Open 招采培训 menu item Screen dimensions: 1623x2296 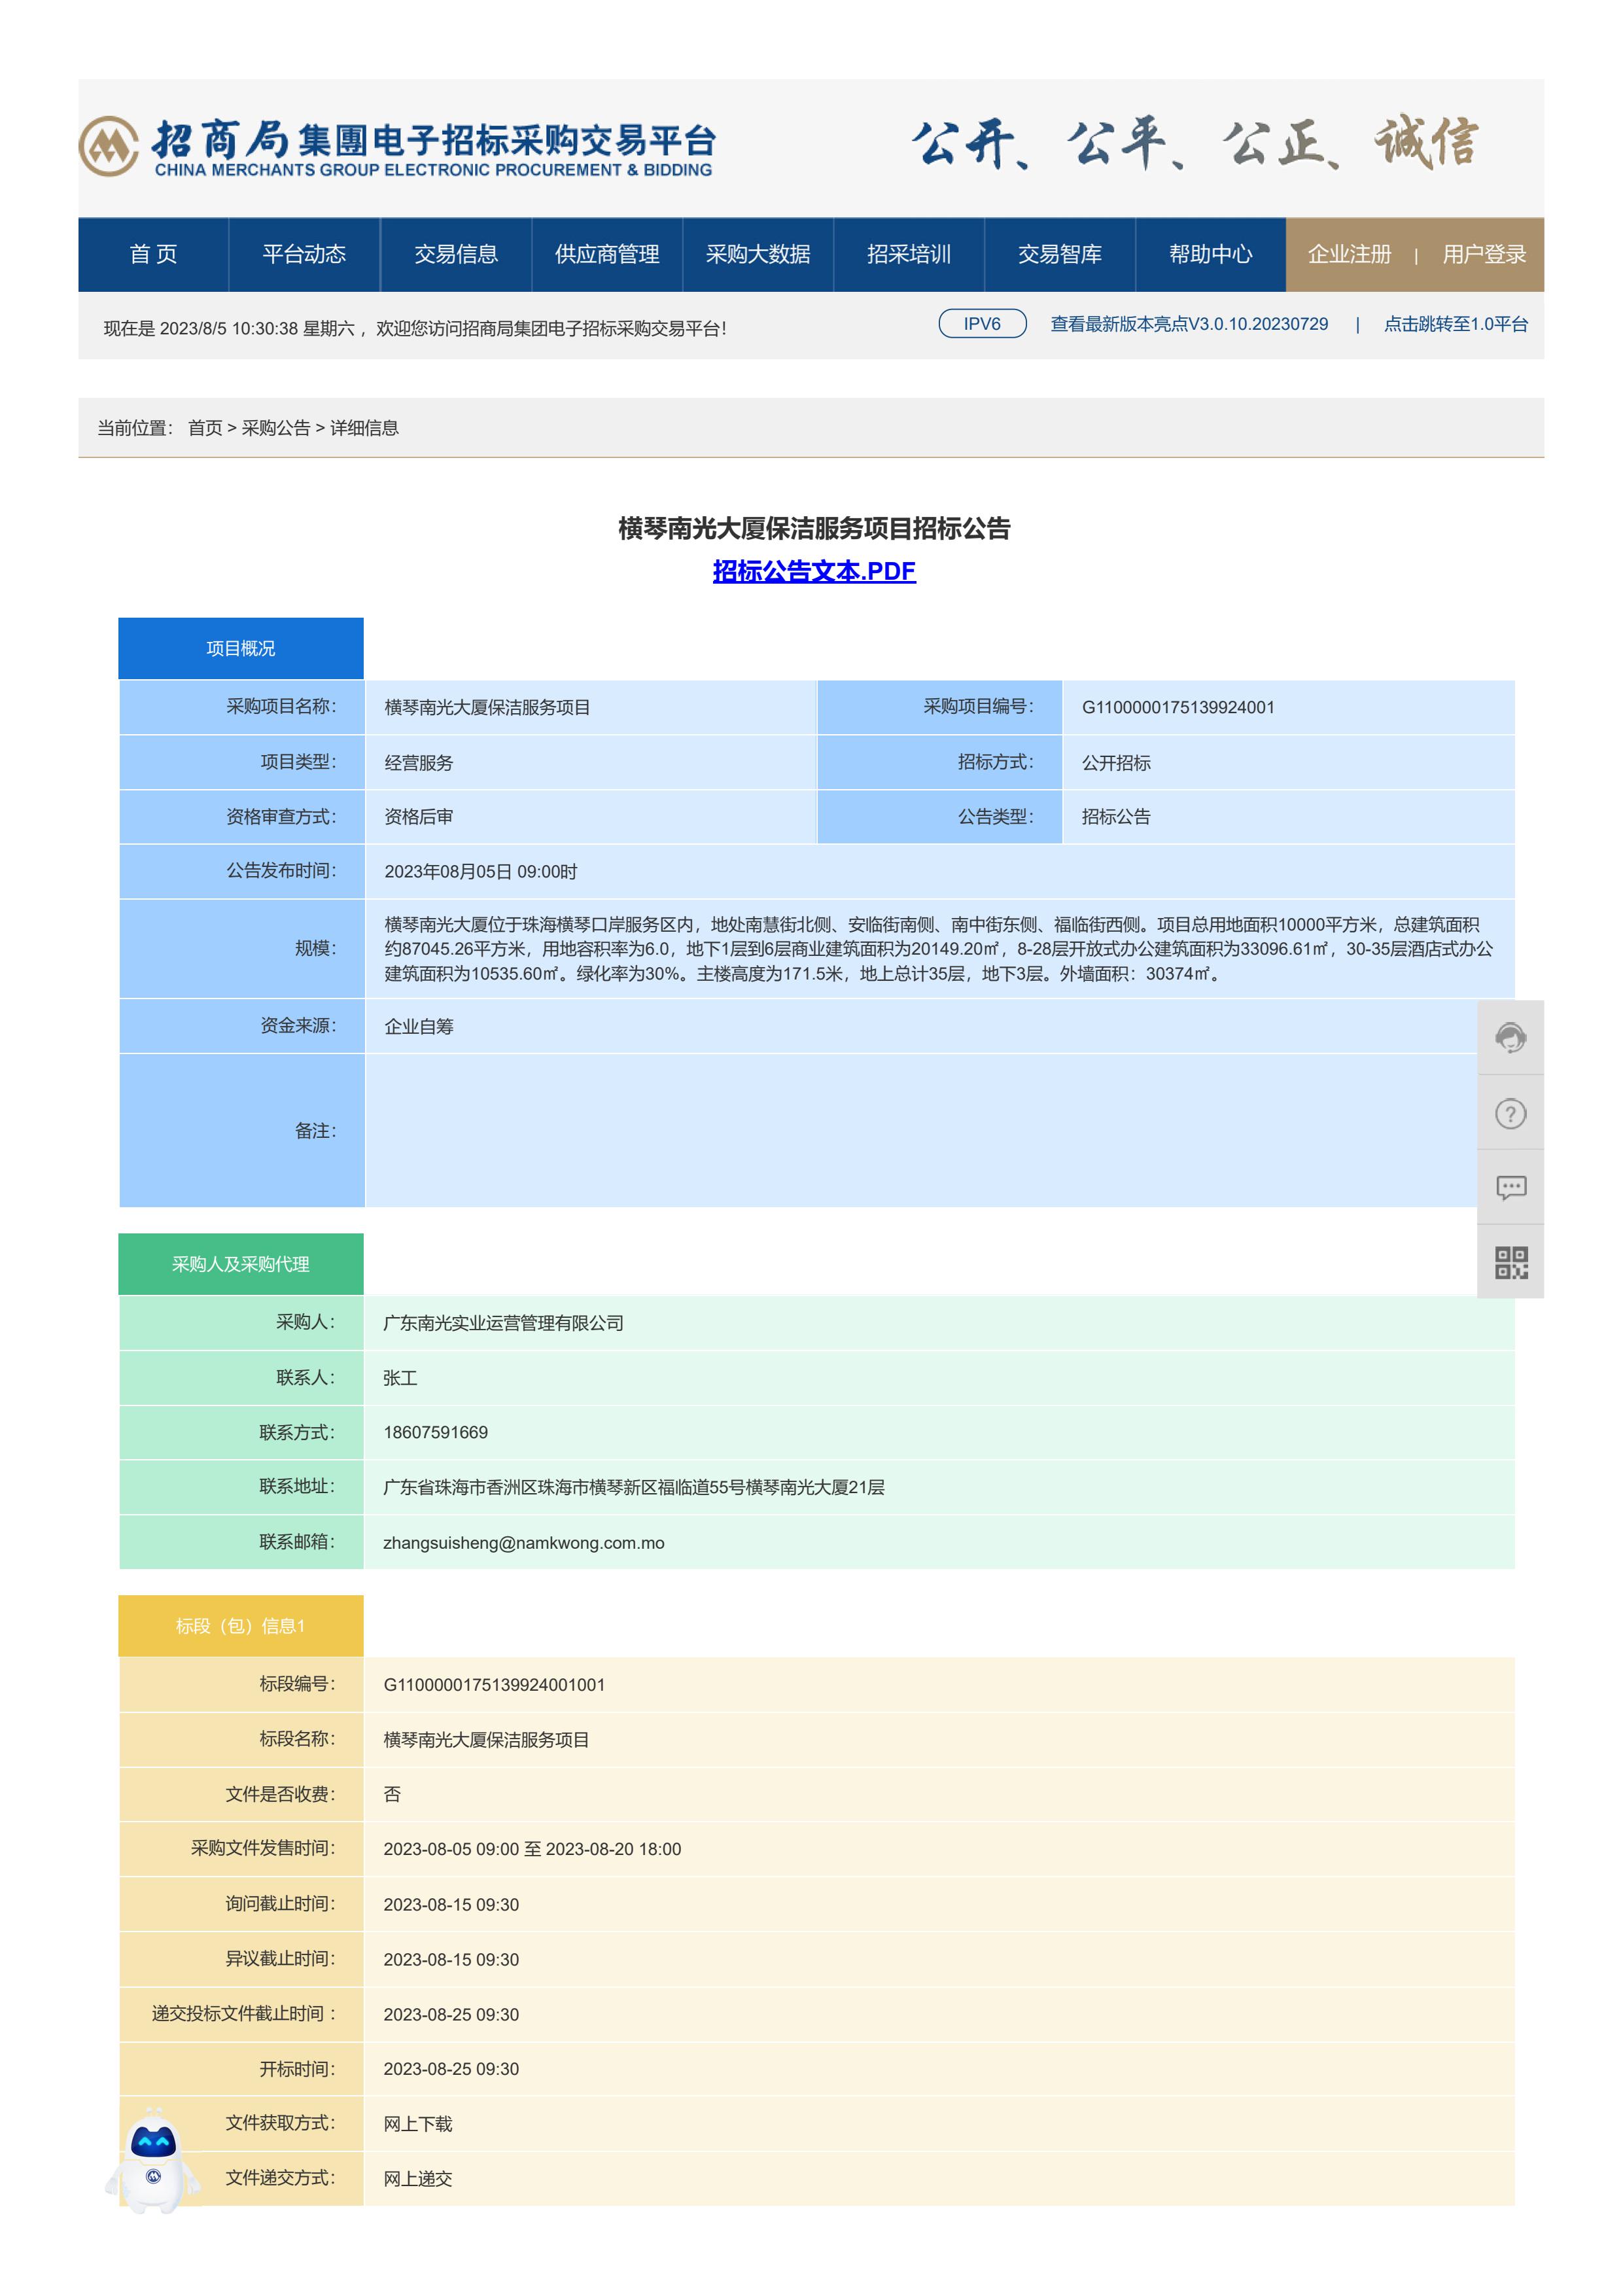(909, 254)
